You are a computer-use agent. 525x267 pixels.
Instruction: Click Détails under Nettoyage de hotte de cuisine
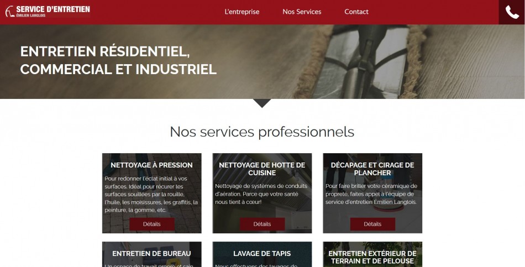click(262, 224)
